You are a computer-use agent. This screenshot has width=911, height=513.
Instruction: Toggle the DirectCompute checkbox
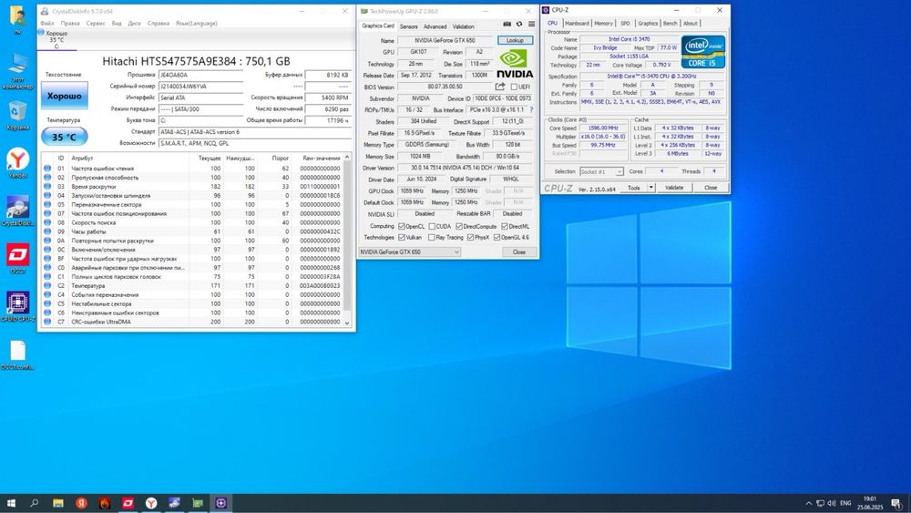click(x=459, y=226)
